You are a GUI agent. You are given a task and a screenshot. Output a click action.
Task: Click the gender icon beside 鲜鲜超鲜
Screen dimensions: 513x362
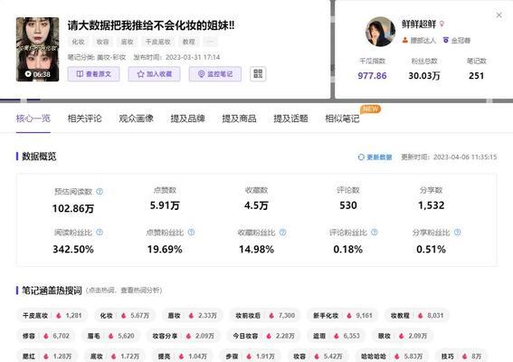pyautogui.click(x=442, y=24)
